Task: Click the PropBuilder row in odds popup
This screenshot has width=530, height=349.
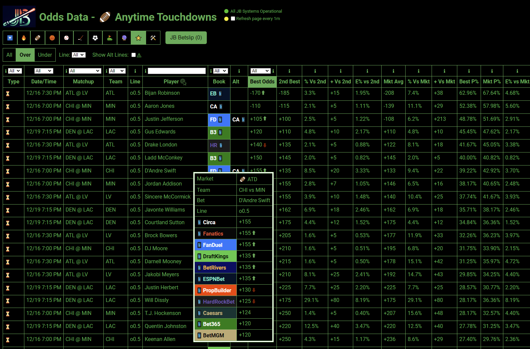Action: (233, 290)
